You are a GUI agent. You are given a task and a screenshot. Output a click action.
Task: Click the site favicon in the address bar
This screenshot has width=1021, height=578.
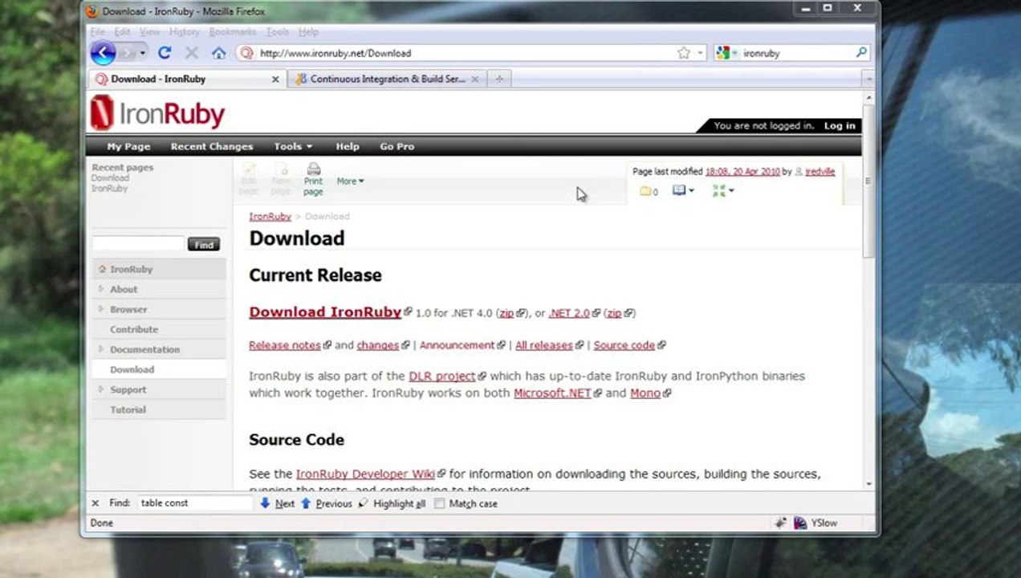[246, 53]
